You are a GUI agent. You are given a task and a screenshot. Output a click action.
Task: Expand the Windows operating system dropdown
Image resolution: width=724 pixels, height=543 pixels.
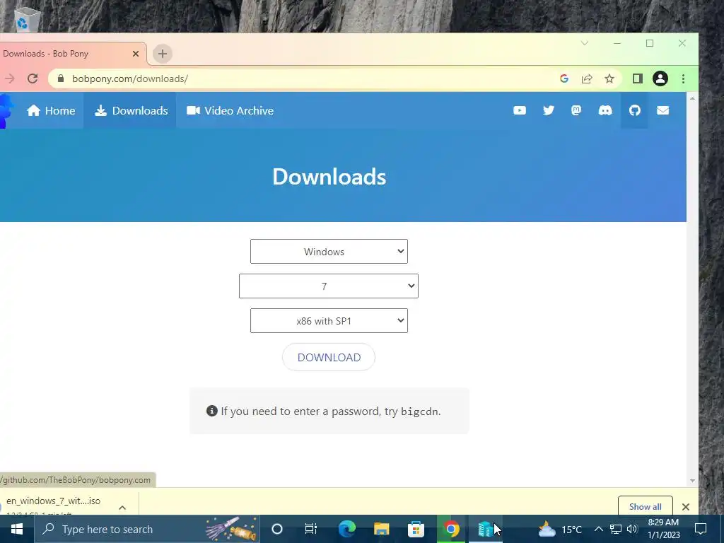coord(329,252)
